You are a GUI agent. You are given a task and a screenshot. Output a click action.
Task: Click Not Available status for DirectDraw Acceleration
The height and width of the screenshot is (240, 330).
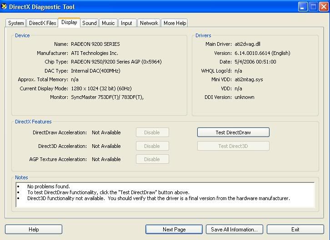106,132
